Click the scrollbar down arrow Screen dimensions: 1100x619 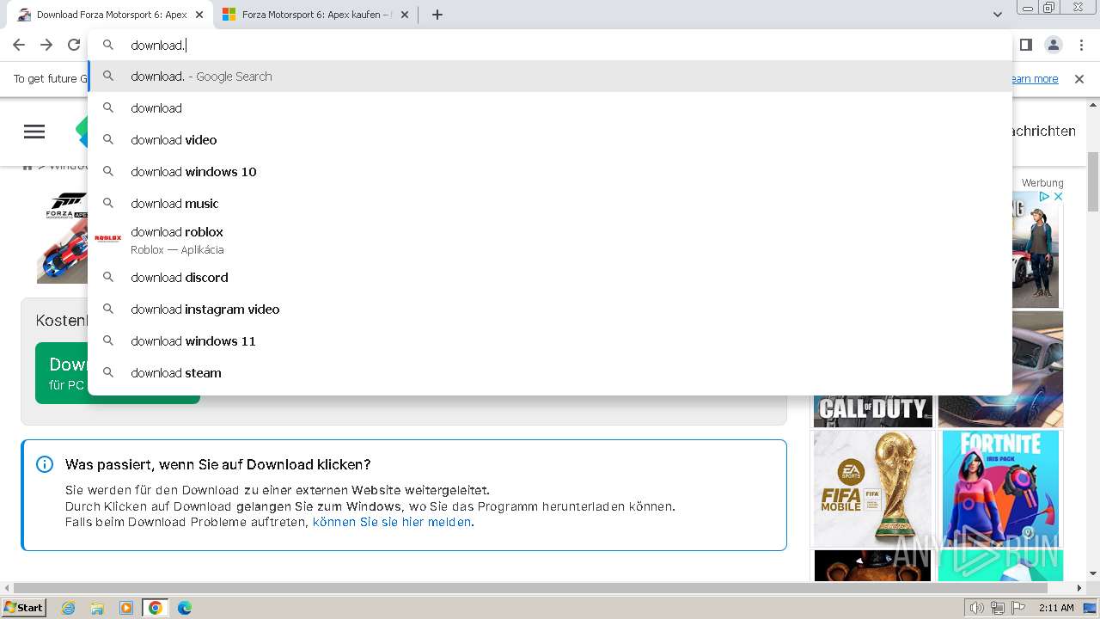click(x=1093, y=573)
